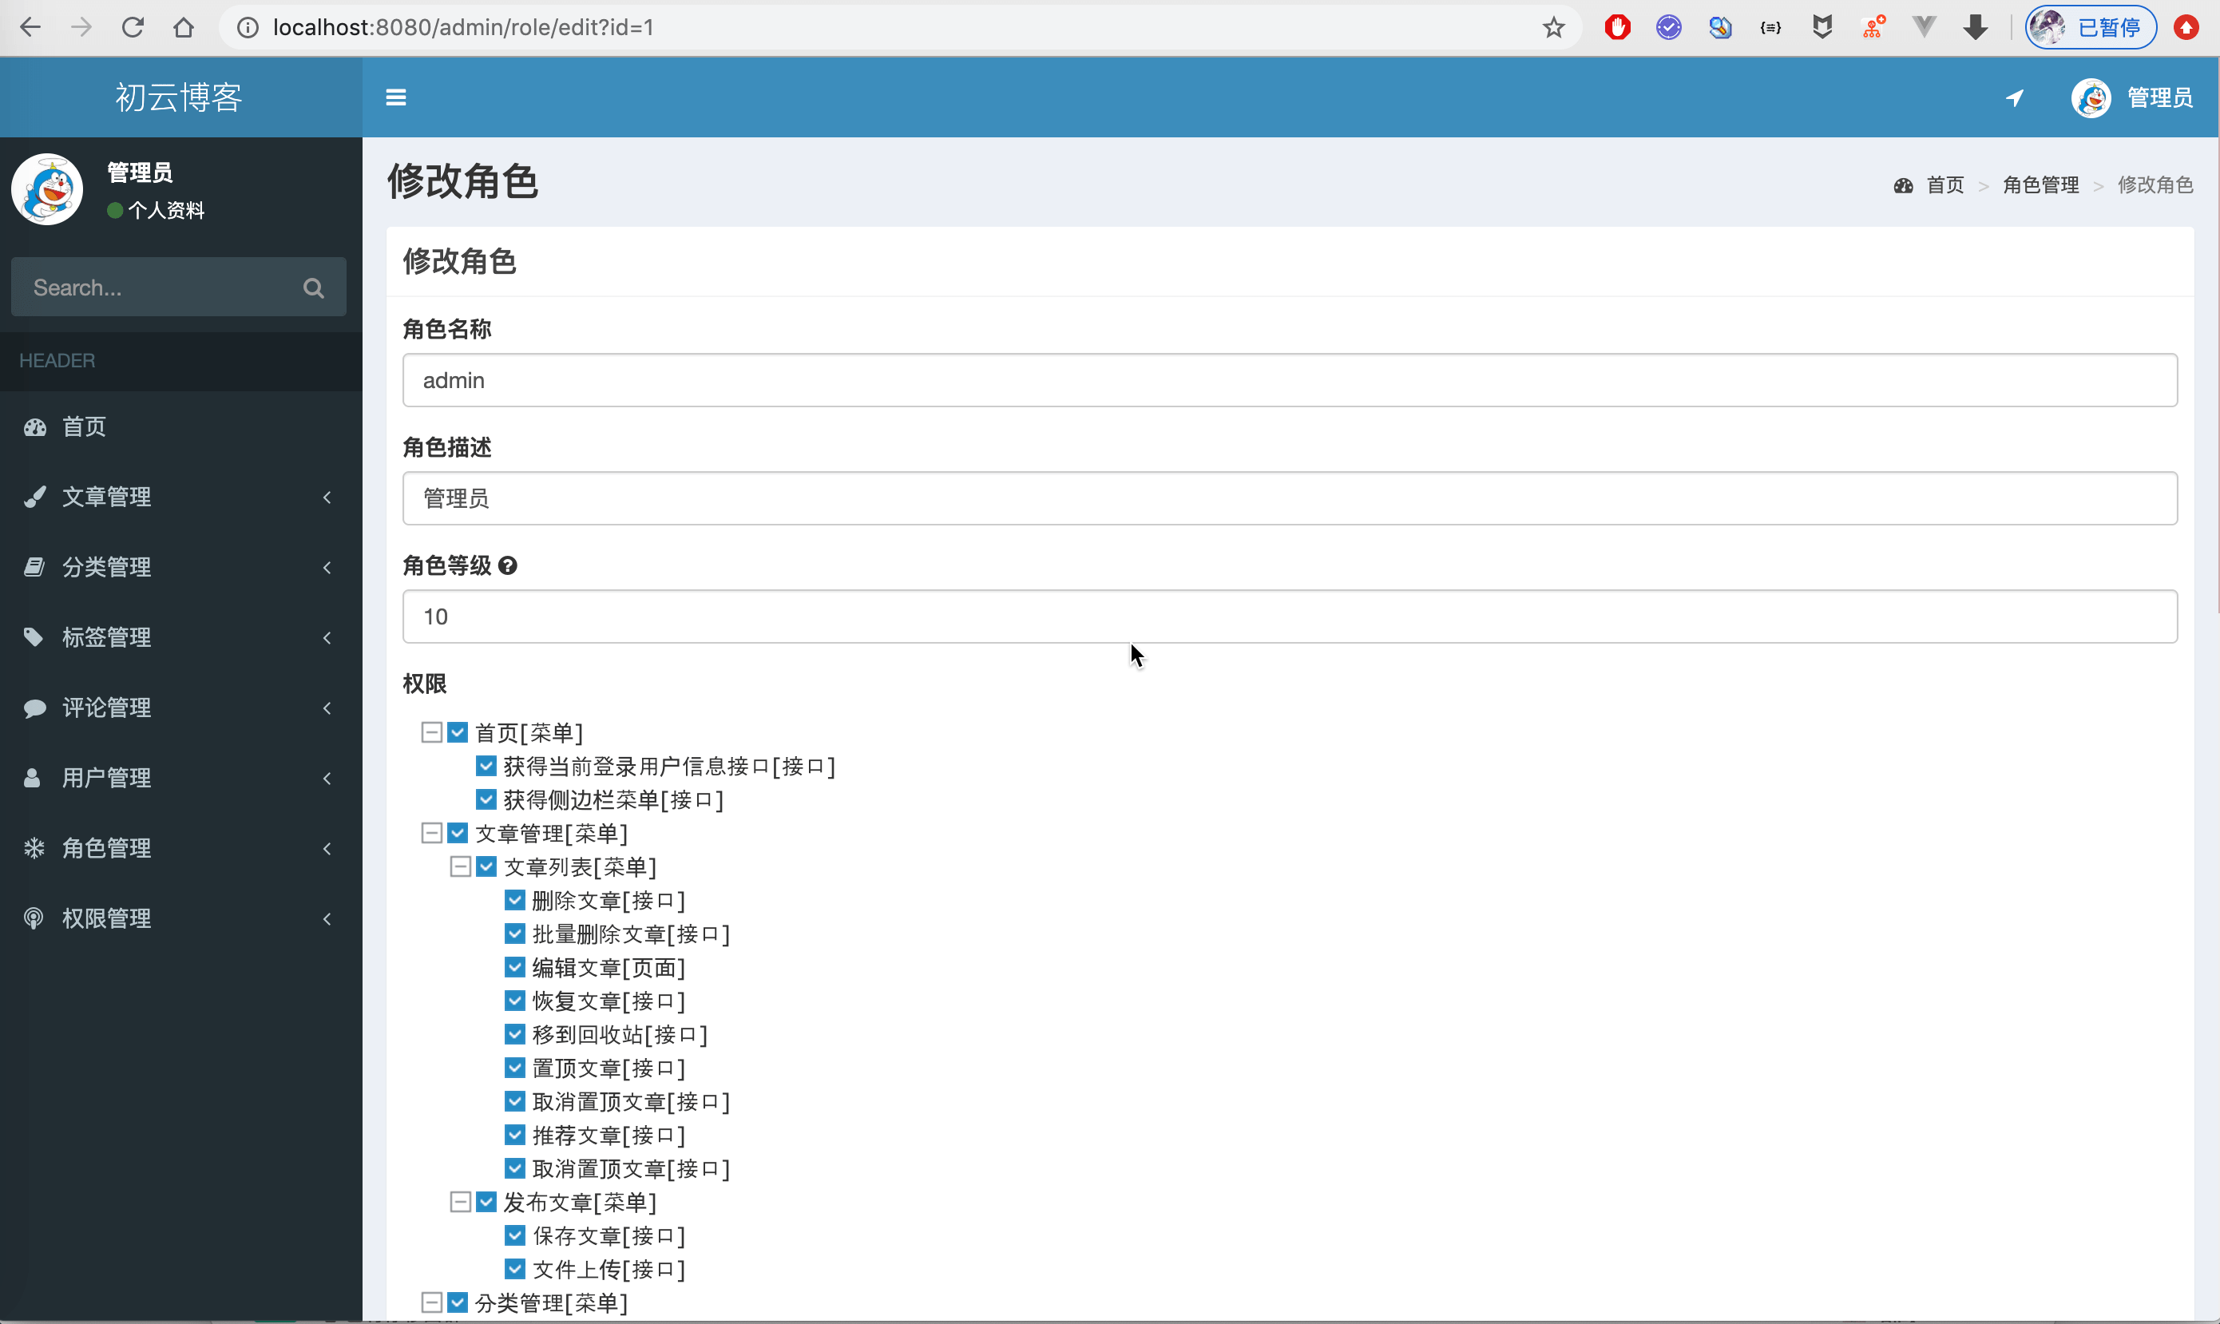2220x1324 pixels.
Task: Click the search magnifier icon in sidebar
Action: pos(313,288)
